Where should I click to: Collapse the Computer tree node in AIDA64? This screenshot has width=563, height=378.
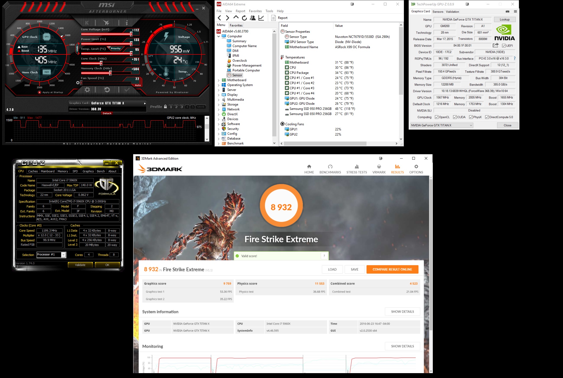point(219,36)
